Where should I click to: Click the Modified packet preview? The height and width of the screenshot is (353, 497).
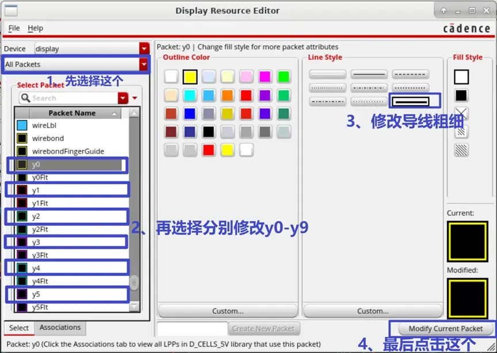click(x=468, y=298)
